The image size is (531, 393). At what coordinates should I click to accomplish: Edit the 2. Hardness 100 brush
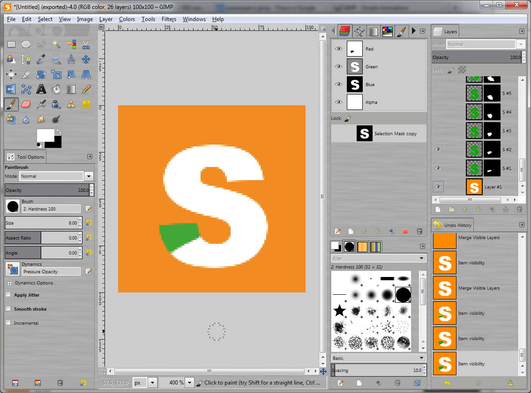tap(89, 209)
